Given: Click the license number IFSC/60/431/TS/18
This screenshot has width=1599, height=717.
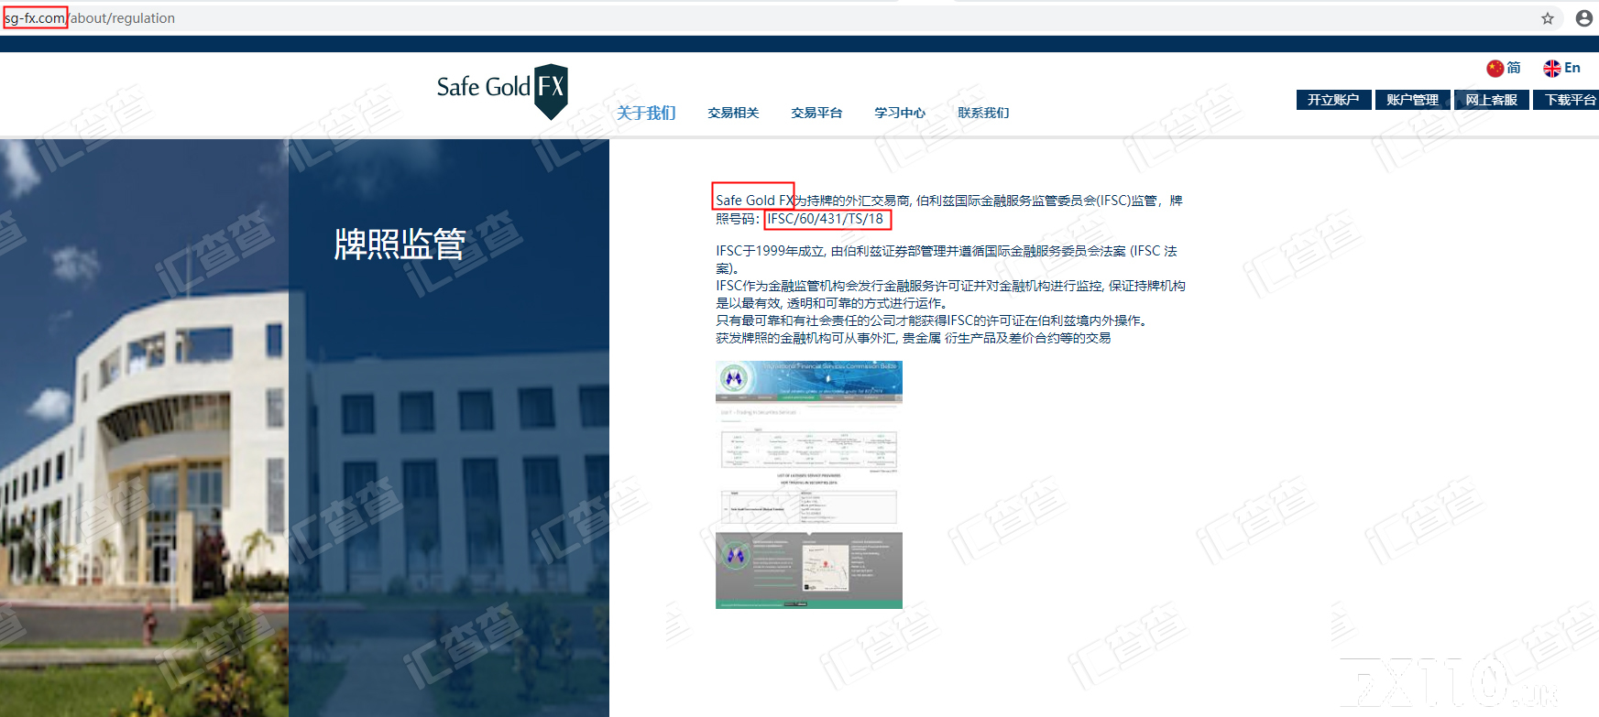Looking at the screenshot, I should [x=826, y=219].
